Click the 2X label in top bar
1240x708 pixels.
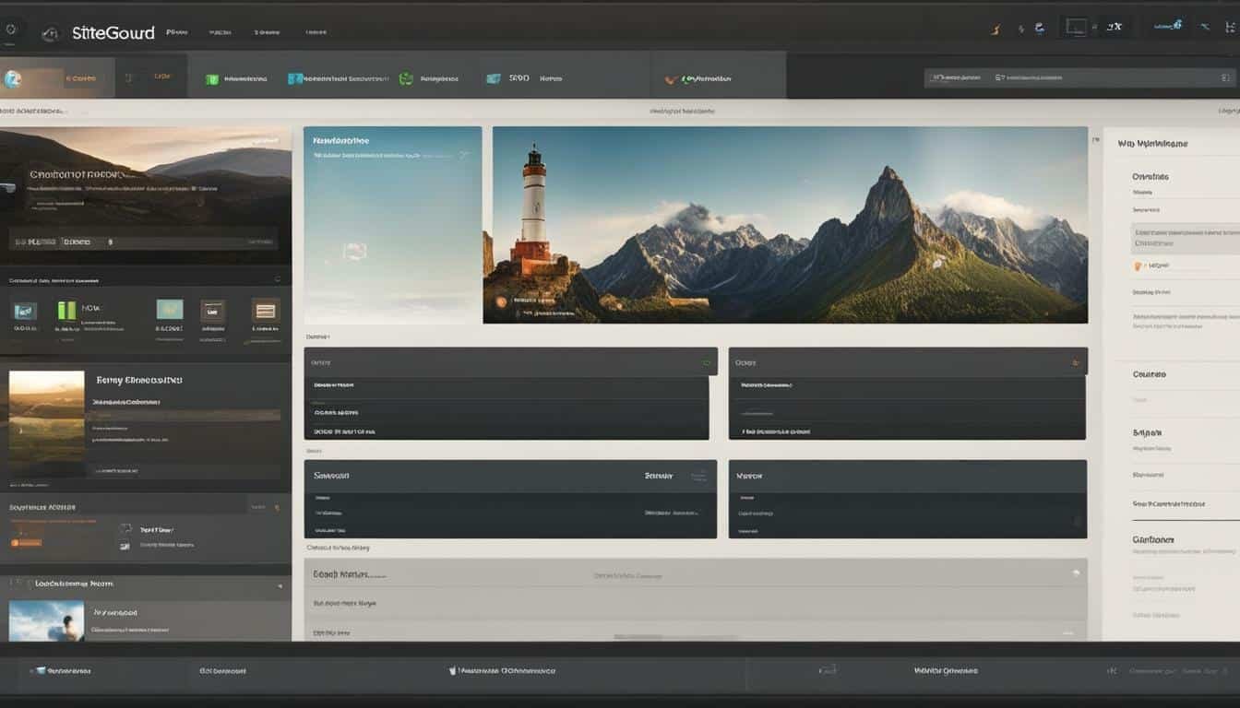click(x=1115, y=28)
